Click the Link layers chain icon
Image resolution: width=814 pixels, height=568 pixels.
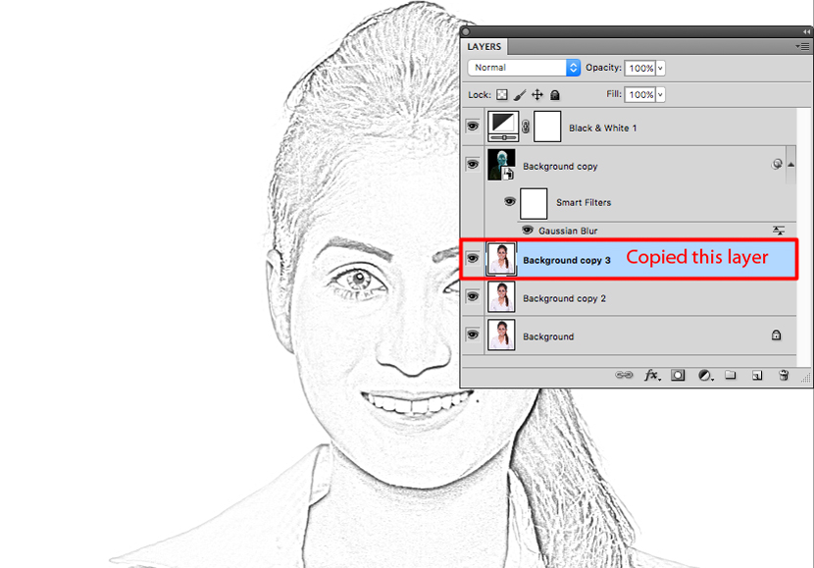click(624, 375)
